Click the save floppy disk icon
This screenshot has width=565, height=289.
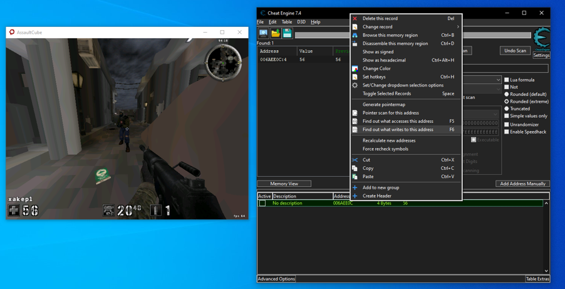(x=287, y=33)
